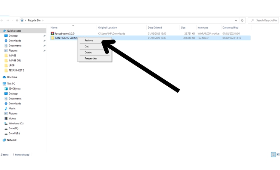Click the Windows (C:) drive icon
The width and height of the screenshot is (280, 170).
(x=6, y=124)
